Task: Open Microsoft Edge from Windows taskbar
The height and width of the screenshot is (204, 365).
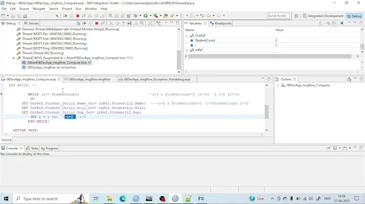Action: pos(123,198)
